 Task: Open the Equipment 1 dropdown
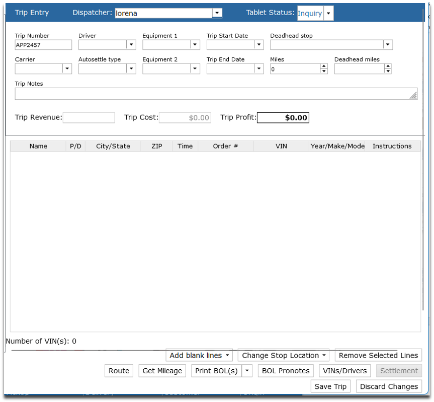pyautogui.click(x=195, y=45)
